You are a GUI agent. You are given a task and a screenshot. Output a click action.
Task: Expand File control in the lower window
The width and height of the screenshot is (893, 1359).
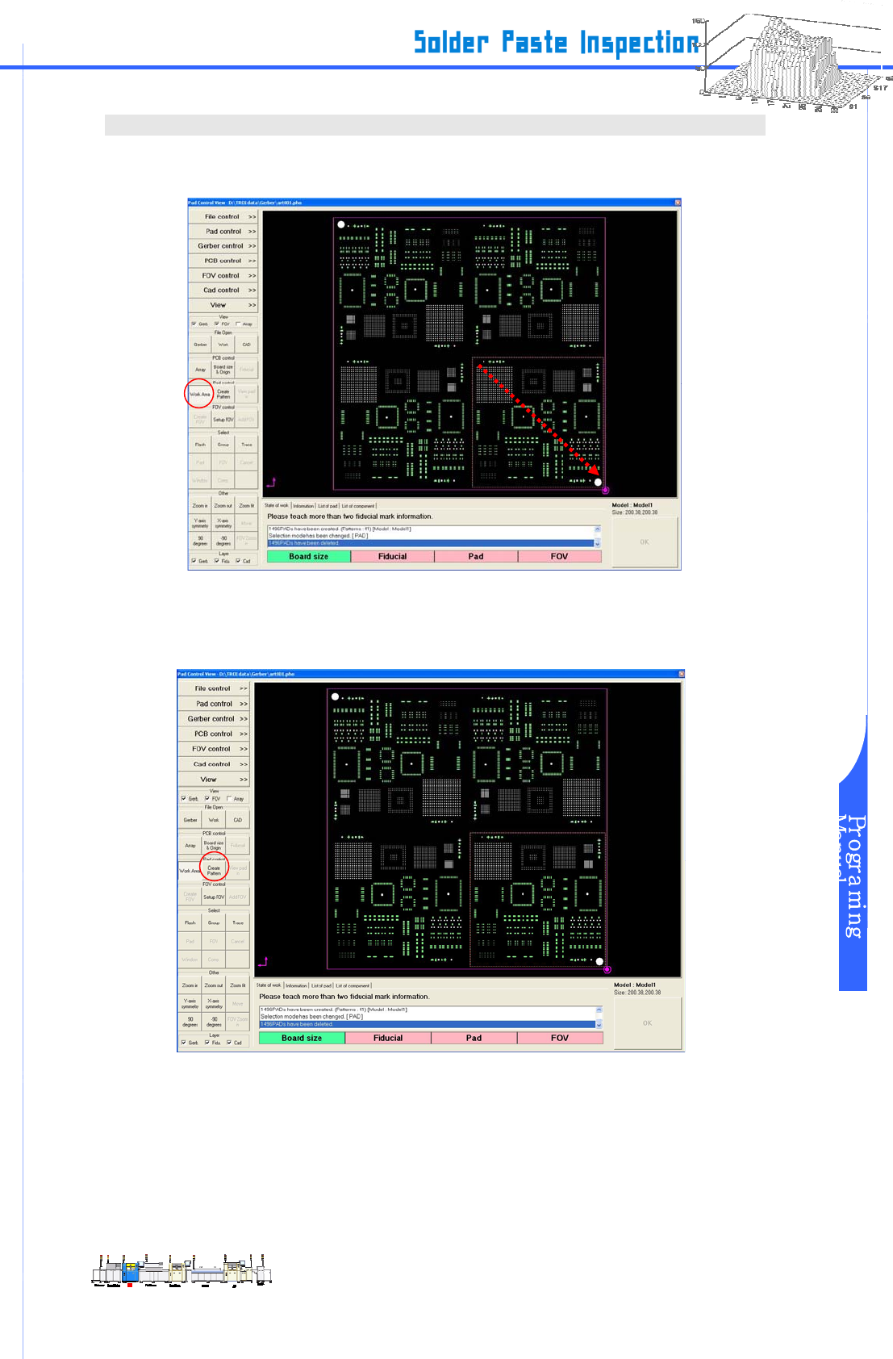click(x=213, y=688)
